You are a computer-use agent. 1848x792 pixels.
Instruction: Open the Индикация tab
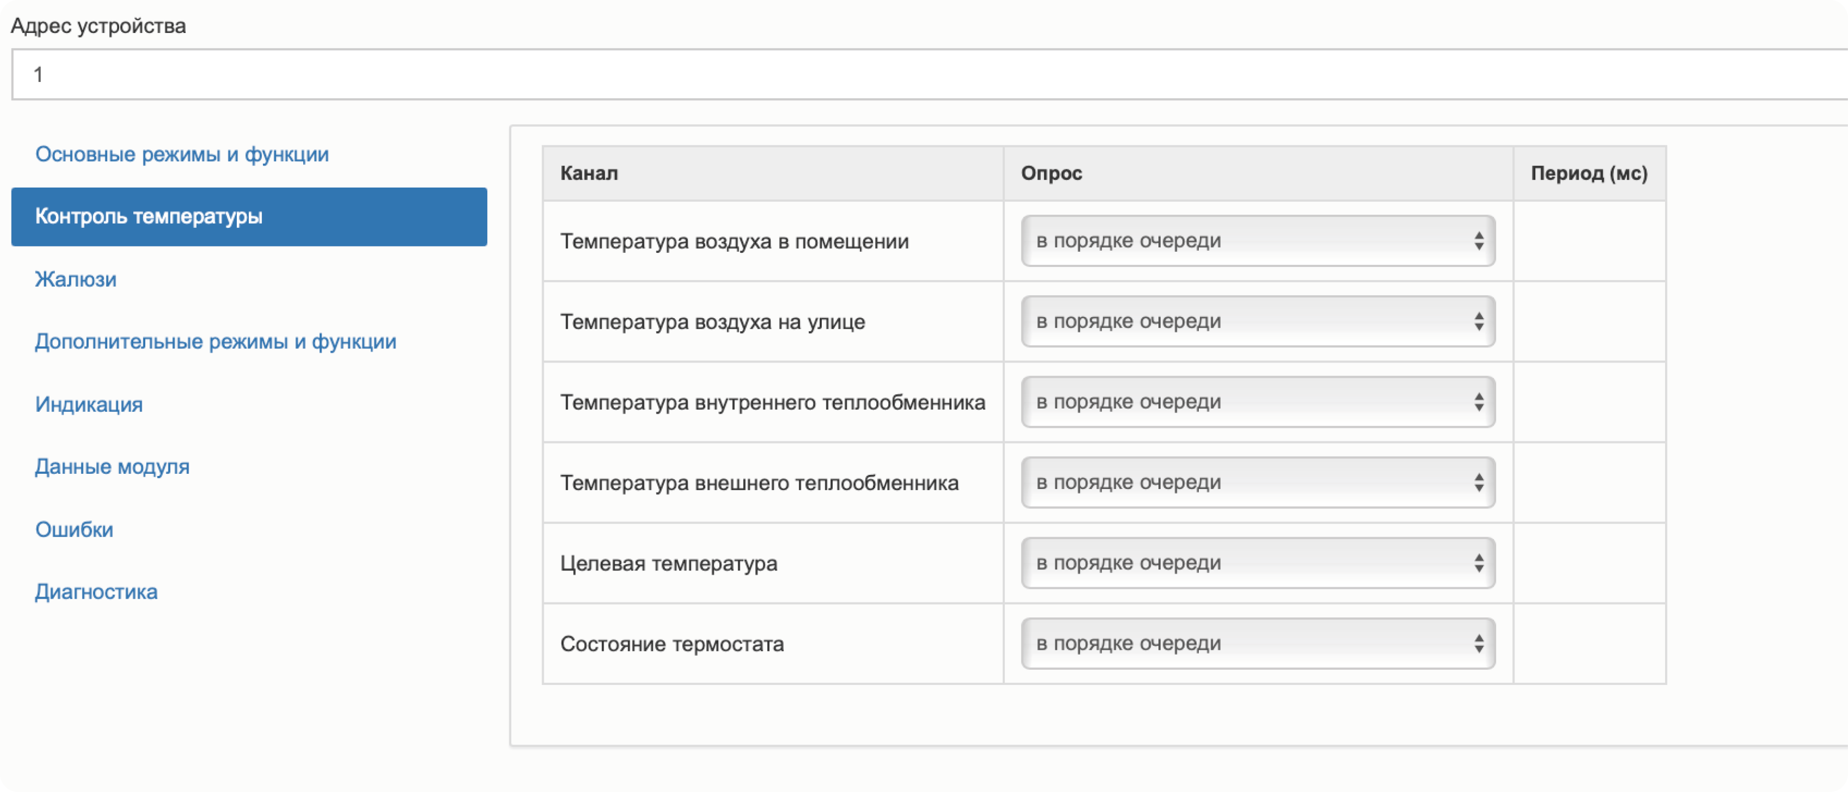pos(89,404)
